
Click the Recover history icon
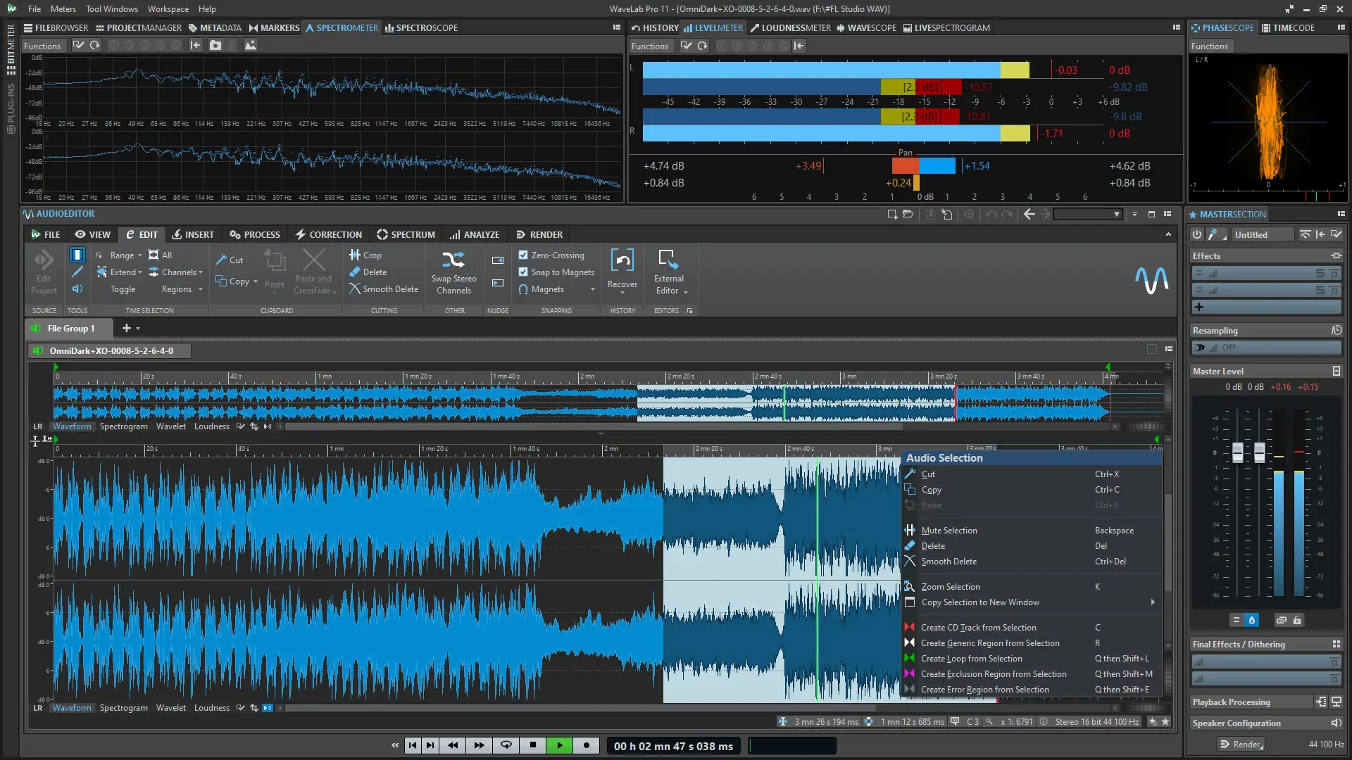[622, 261]
